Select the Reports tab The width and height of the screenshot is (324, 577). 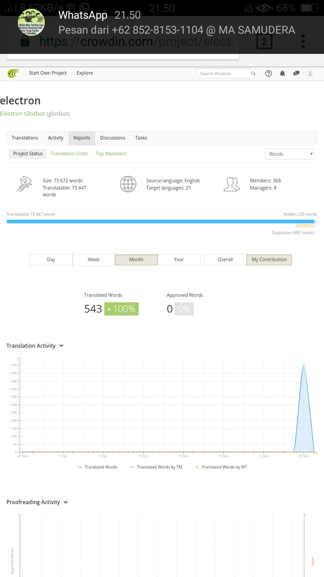tap(82, 137)
